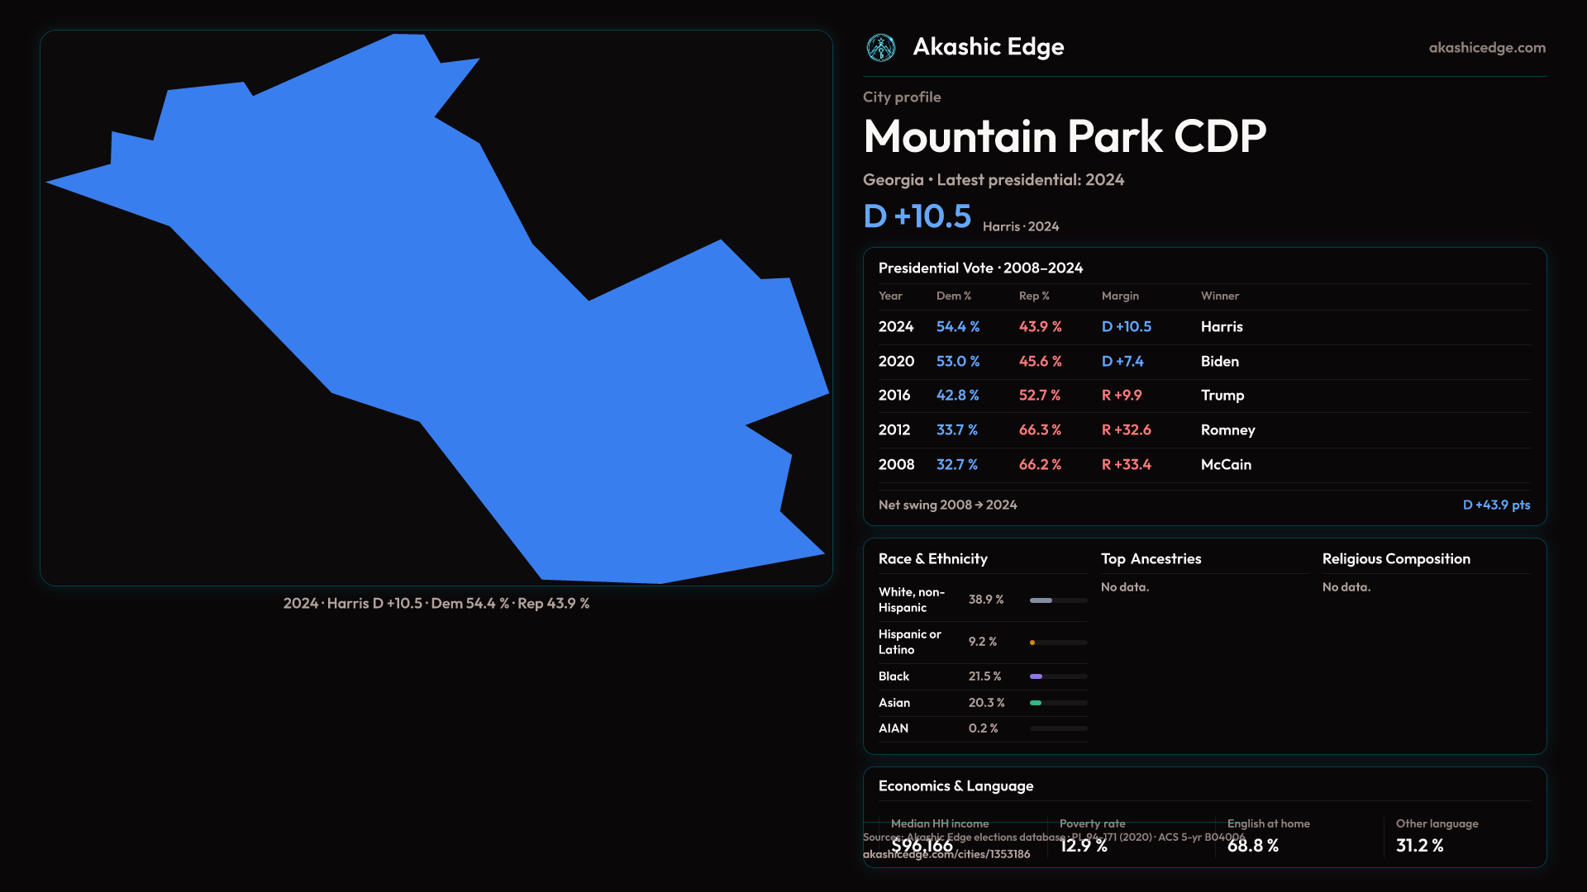Image resolution: width=1587 pixels, height=892 pixels.
Task: Click the 2008 McCain winner cell
Action: pyautogui.click(x=1226, y=465)
